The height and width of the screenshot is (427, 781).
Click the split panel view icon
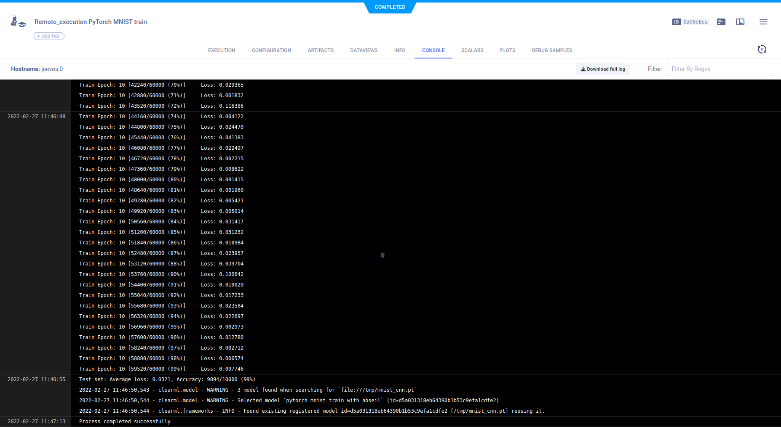point(740,22)
